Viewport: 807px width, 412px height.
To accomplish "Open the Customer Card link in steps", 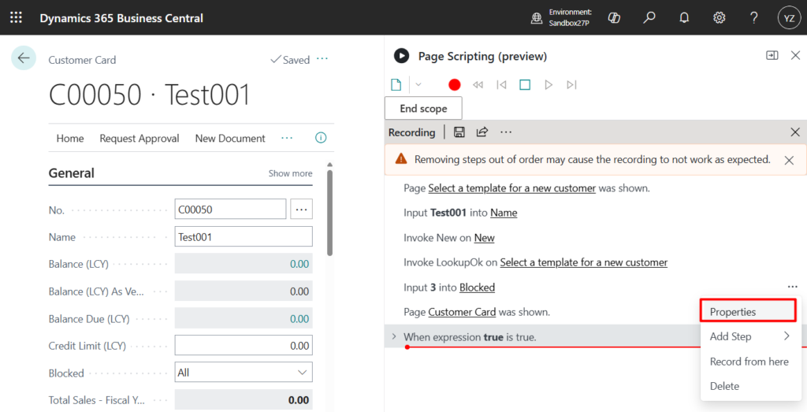I will pos(462,312).
